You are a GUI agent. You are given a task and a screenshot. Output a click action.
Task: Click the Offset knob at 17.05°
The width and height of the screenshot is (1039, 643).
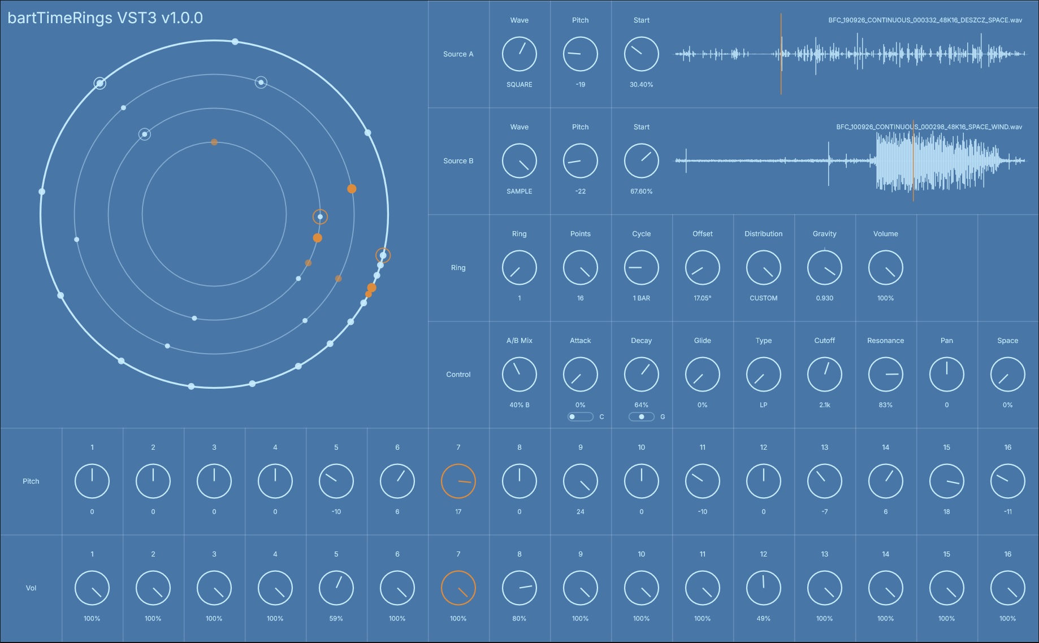pos(702,268)
